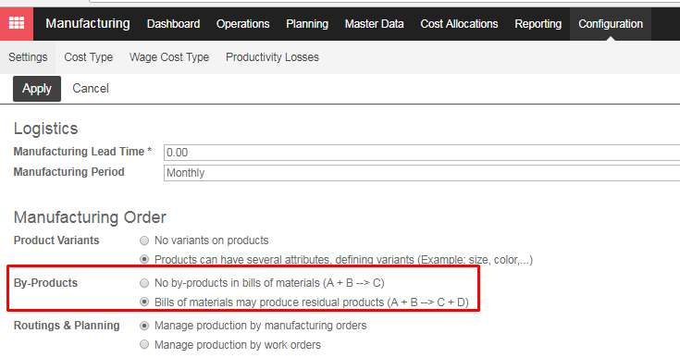The width and height of the screenshot is (680, 358).
Task: Apply the manufacturing settings
Action: (x=37, y=89)
